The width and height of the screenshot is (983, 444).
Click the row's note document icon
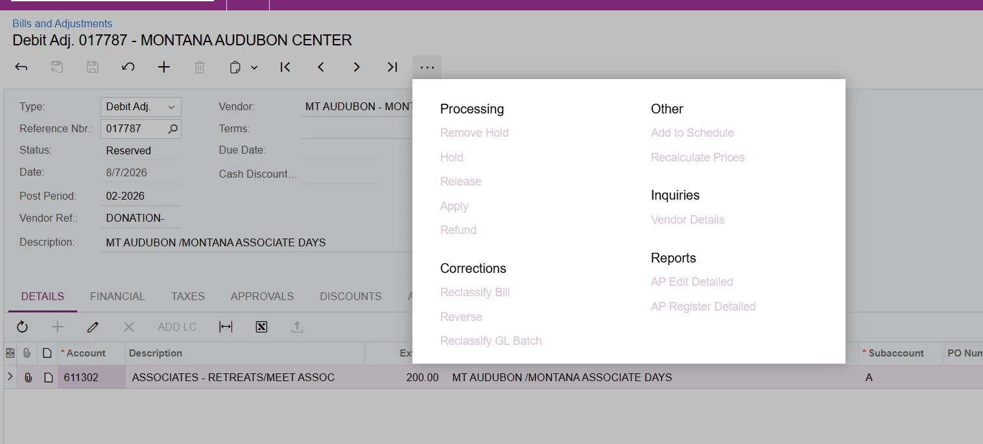[48, 377]
